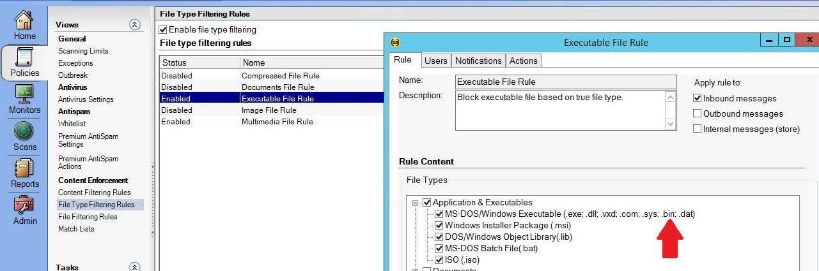Open Premium AntiSpam Actions view
The width and height of the screenshot is (819, 271).
tap(88, 163)
